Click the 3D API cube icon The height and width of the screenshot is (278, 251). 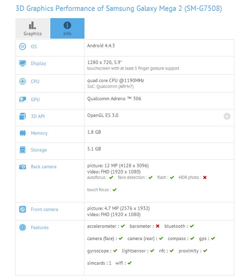coord(23,116)
